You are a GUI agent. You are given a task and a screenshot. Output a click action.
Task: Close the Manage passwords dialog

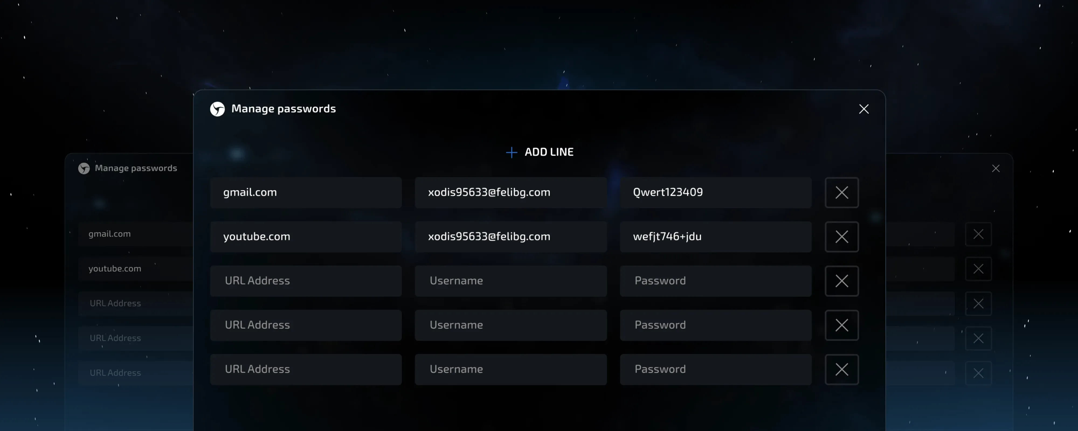(x=864, y=109)
